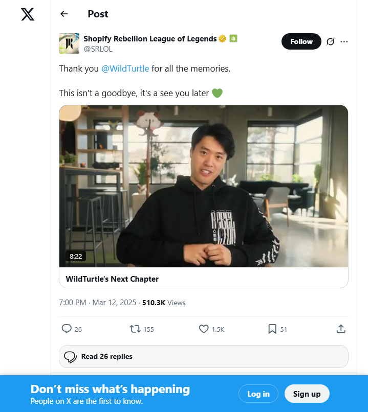The image size is (368, 412).
Task: Bookmark this post
Action: click(272, 329)
